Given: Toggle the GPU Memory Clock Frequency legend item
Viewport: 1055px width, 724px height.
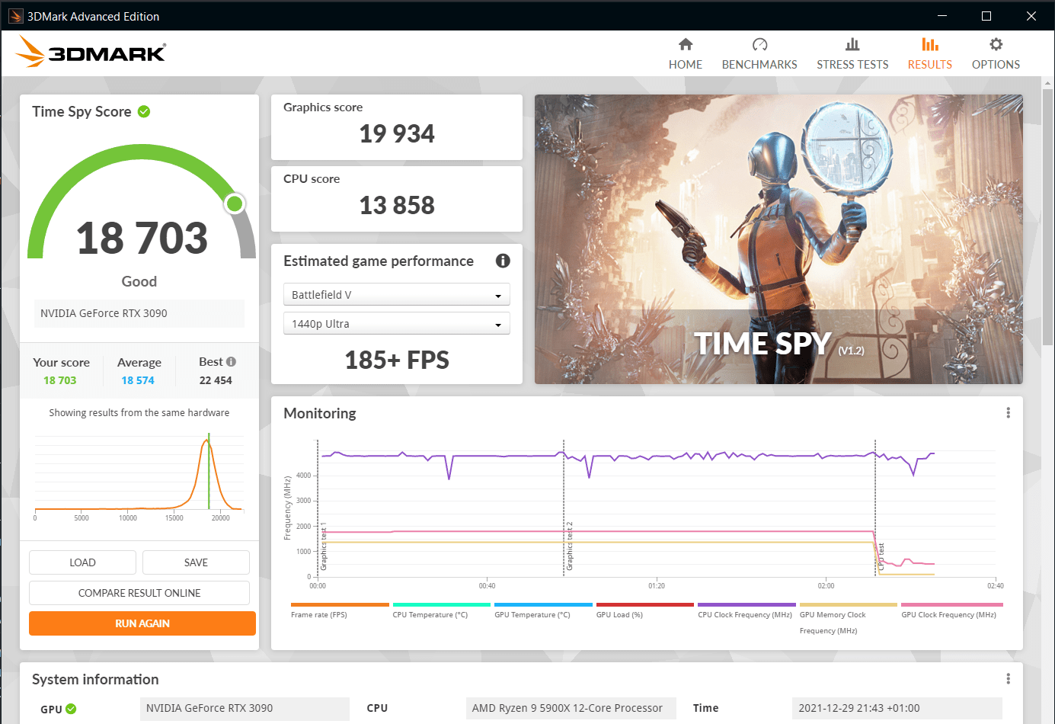Looking at the screenshot, I should pos(848,619).
